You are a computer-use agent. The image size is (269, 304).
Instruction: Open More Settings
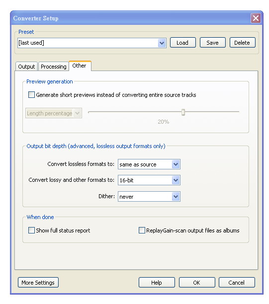tap(38, 283)
